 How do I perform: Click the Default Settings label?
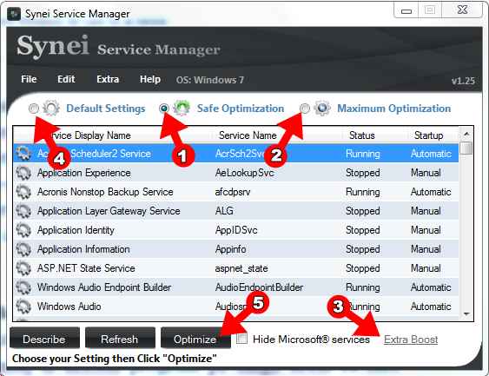[x=106, y=109]
